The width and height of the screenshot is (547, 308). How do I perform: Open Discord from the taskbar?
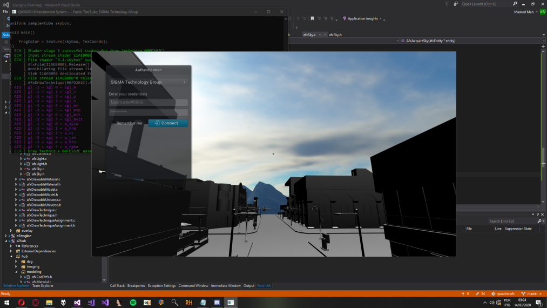[217, 303]
